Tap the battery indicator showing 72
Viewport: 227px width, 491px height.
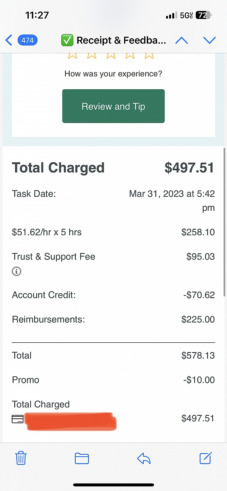(x=203, y=16)
